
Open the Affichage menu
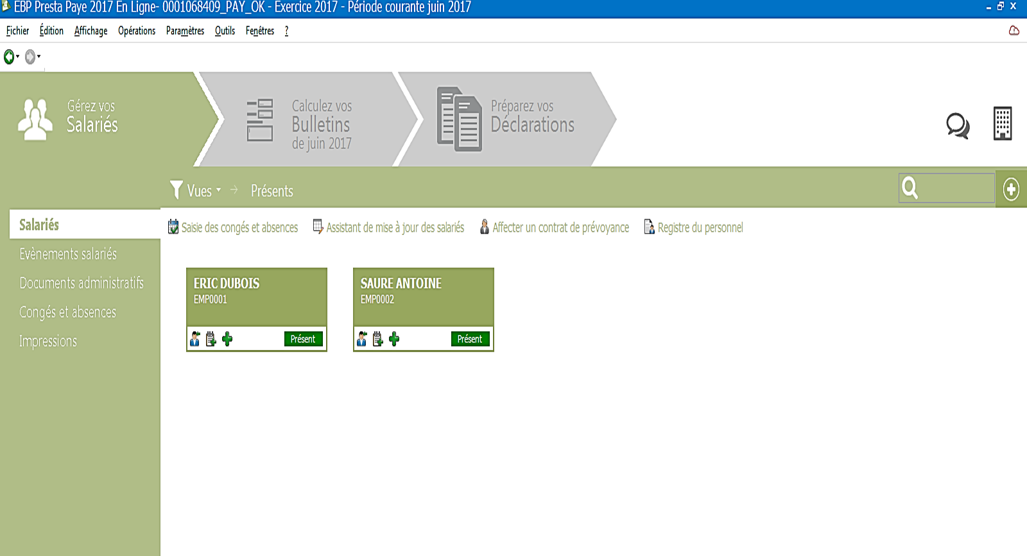91,31
